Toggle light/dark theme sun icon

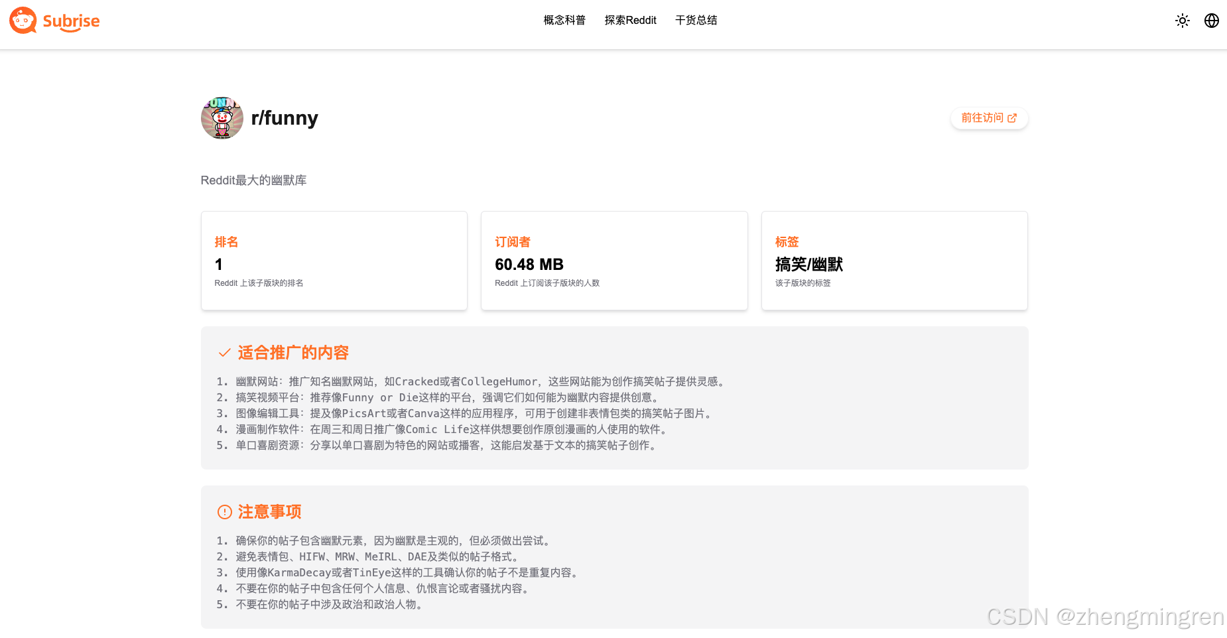coord(1183,21)
